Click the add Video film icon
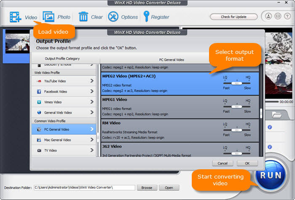295x200 pixels. tap(16, 17)
